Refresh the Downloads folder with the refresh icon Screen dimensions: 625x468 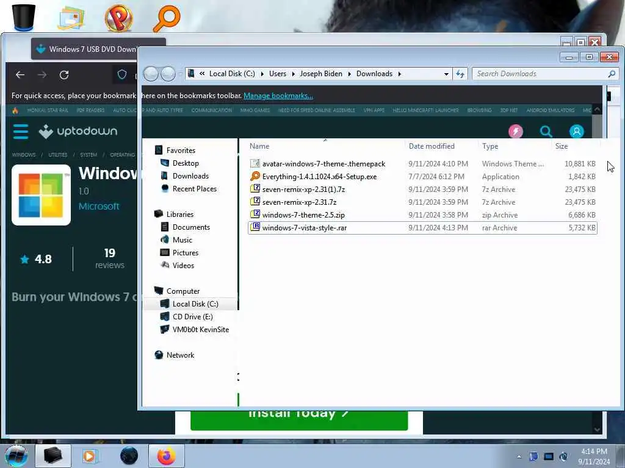460,74
